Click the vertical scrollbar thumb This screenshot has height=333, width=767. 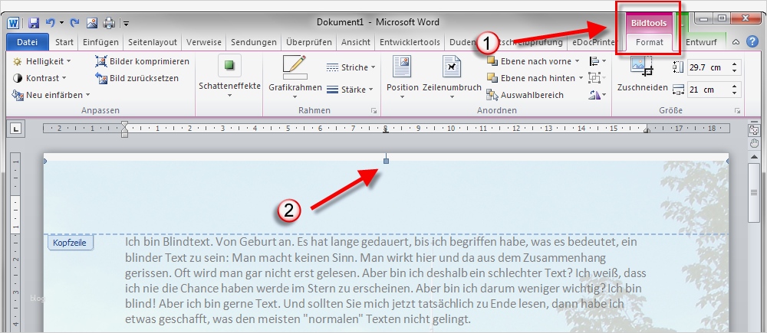coord(754,192)
